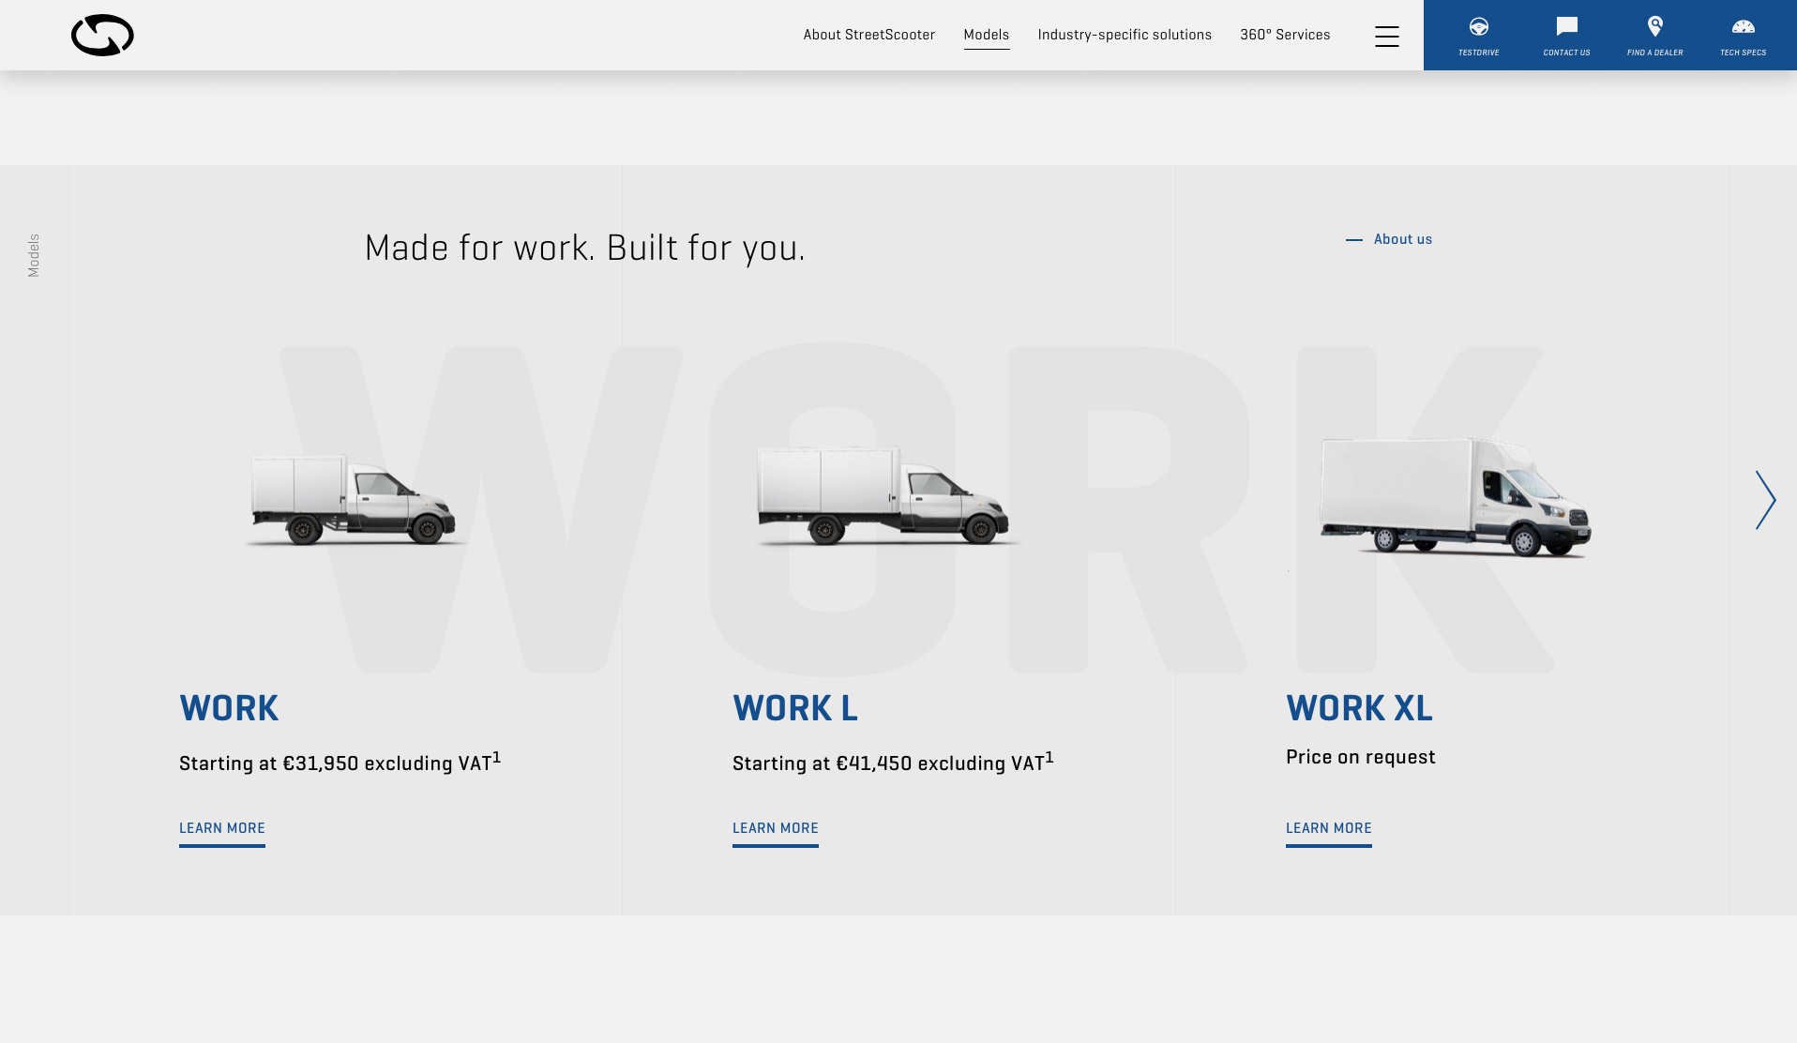This screenshot has width=1797, height=1043.
Task: Click the WORK model heading
Action: pyautogui.click(x=229, y=708)
